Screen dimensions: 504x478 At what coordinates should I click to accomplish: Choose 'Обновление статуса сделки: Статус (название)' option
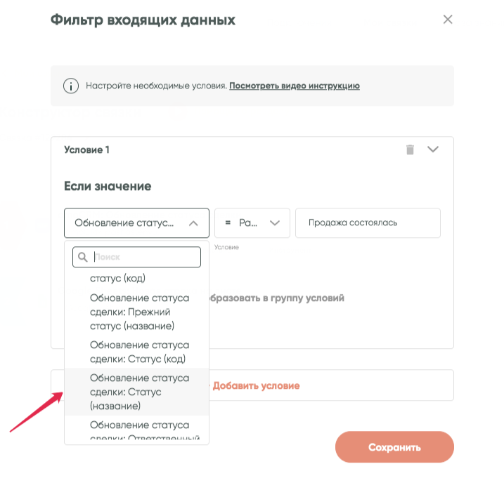[140, 392]
